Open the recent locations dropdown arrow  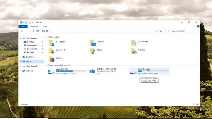pyautogui.click(x=30, y=31)
